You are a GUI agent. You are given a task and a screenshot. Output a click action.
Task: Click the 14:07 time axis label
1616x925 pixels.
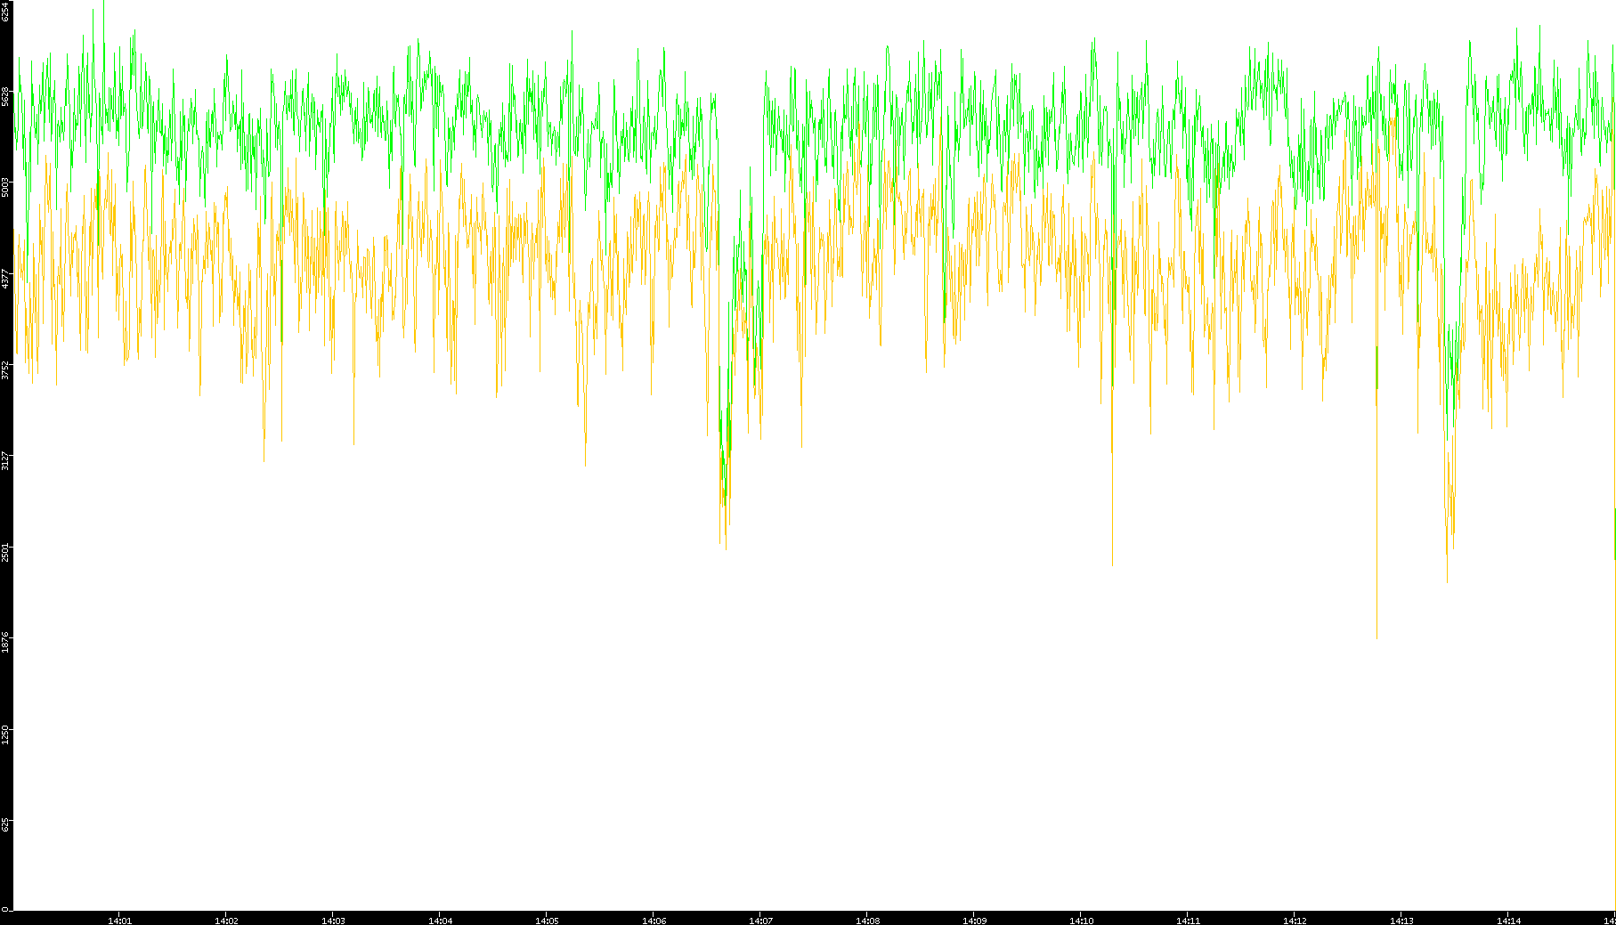[x=760, y=921]
